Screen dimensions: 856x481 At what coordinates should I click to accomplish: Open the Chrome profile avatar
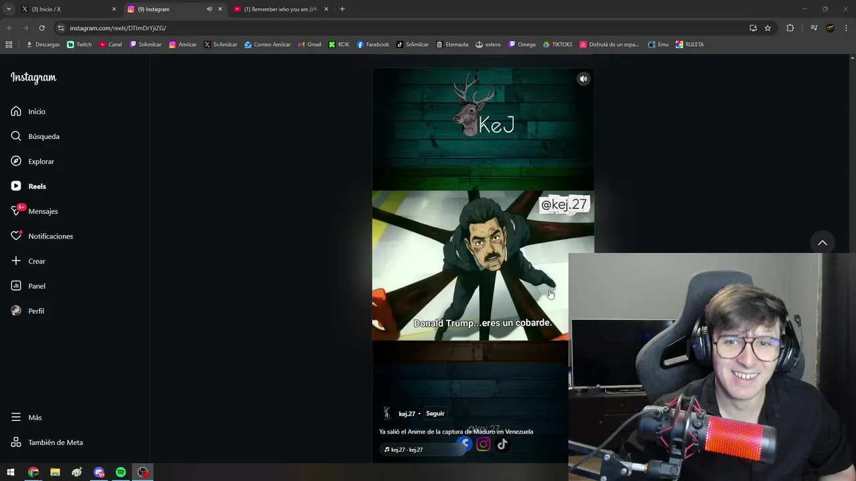830,28
